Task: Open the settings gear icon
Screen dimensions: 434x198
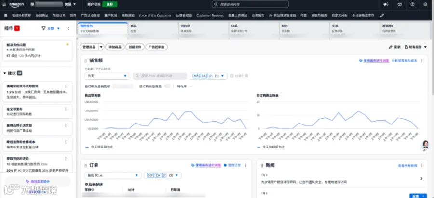Action: point(425,4)
